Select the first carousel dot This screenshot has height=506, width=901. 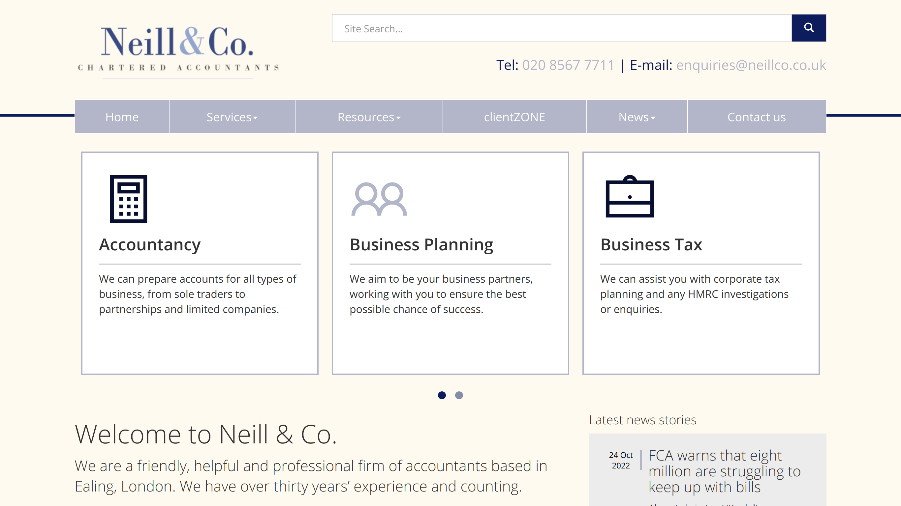tap(442, 395)
